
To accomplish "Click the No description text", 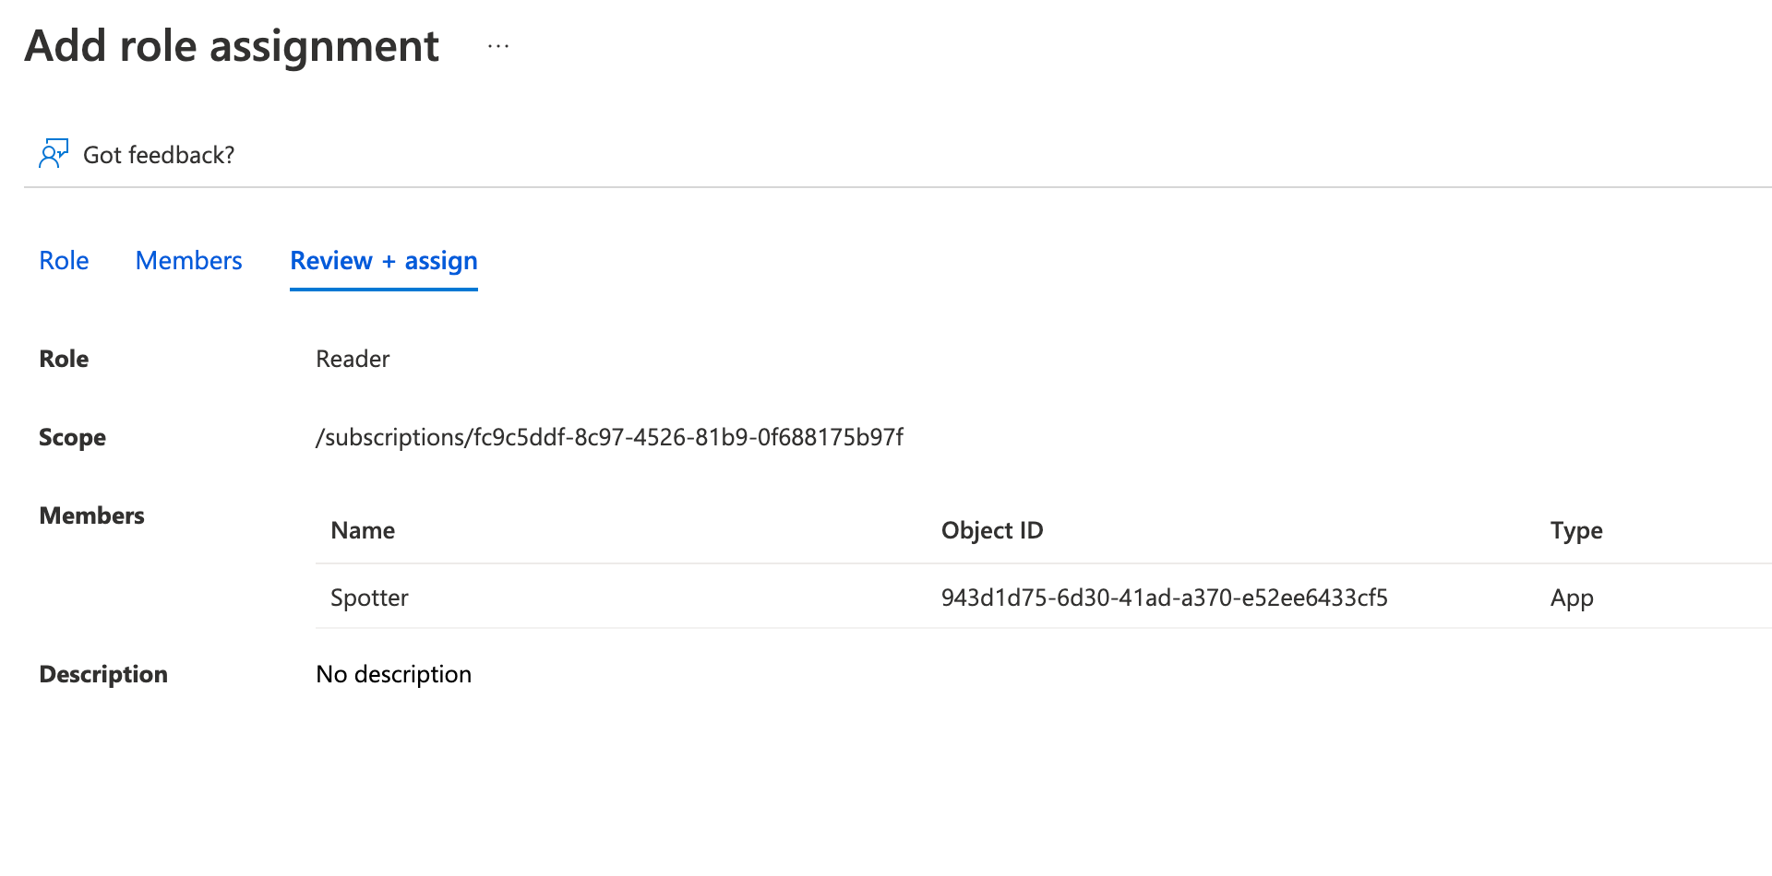I will [x=393, y=674].
